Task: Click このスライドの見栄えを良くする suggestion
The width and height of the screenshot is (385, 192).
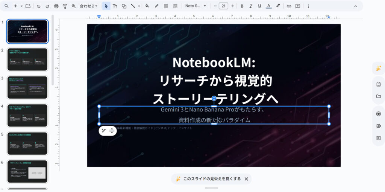Action: click(212, 179)
